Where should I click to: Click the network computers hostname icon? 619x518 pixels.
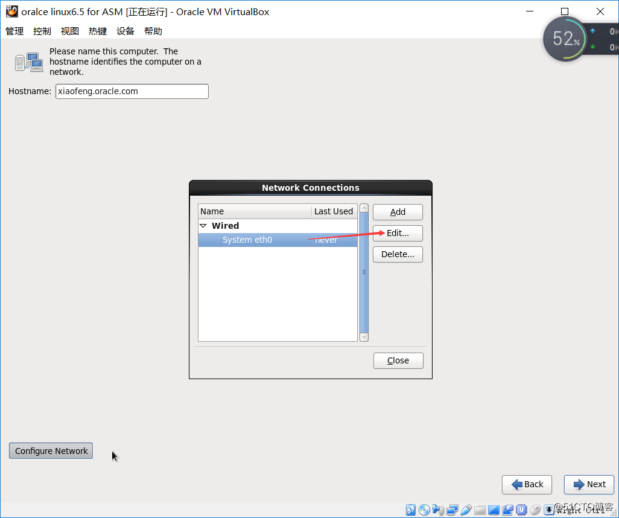point(29,62)
